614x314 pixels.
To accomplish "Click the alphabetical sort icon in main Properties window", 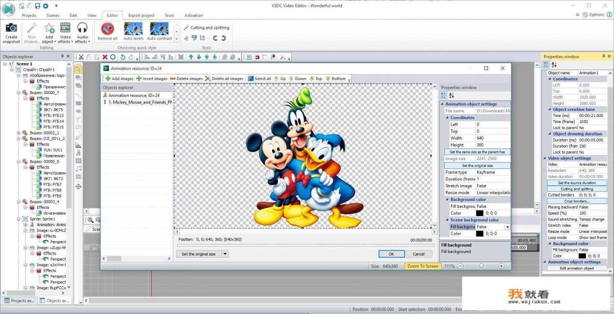I will click(554, 65).
